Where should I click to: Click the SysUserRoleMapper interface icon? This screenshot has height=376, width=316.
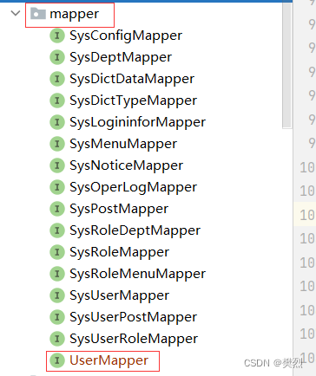tap(57, 339)
